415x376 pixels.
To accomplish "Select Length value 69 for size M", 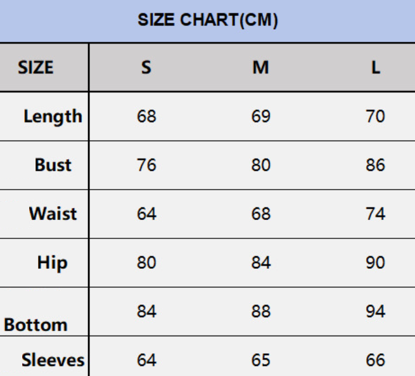I will (x=260, y=116).
